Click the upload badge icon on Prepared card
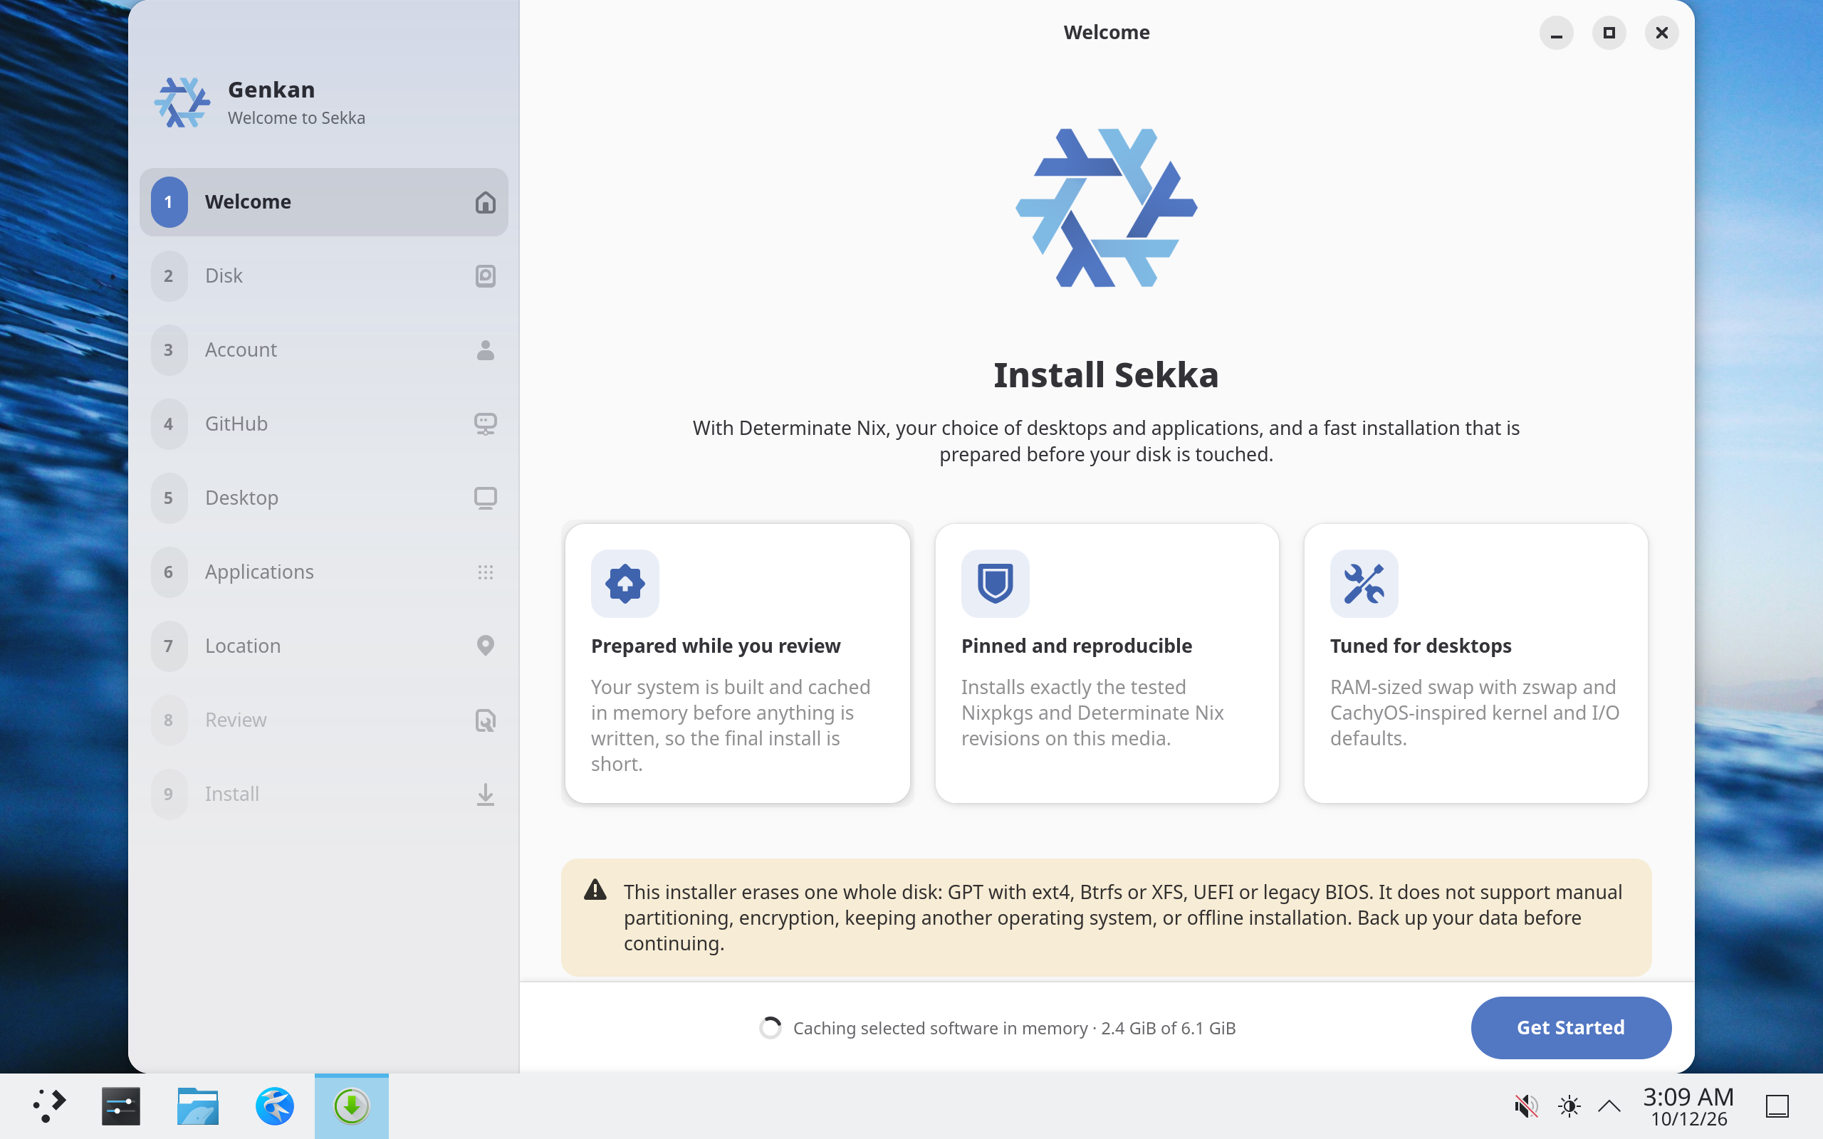 pos(625,583)
